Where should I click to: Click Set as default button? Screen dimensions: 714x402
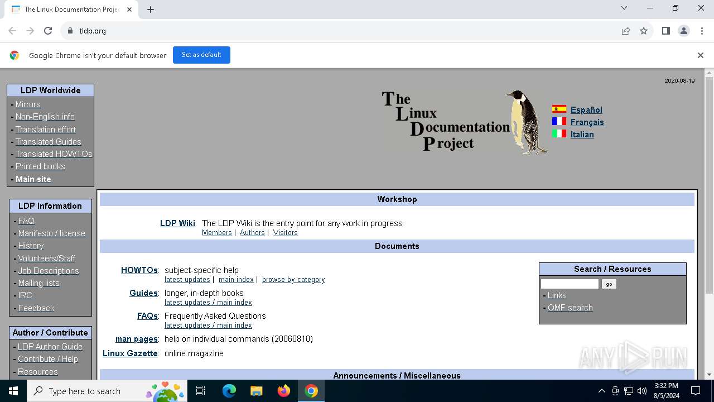tap(201, 55)
